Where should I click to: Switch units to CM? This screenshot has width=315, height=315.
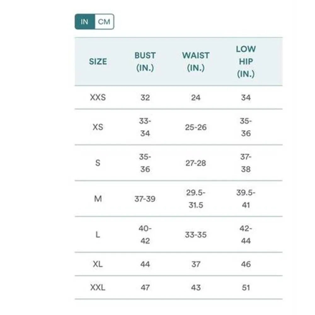[x=104, y=22]
